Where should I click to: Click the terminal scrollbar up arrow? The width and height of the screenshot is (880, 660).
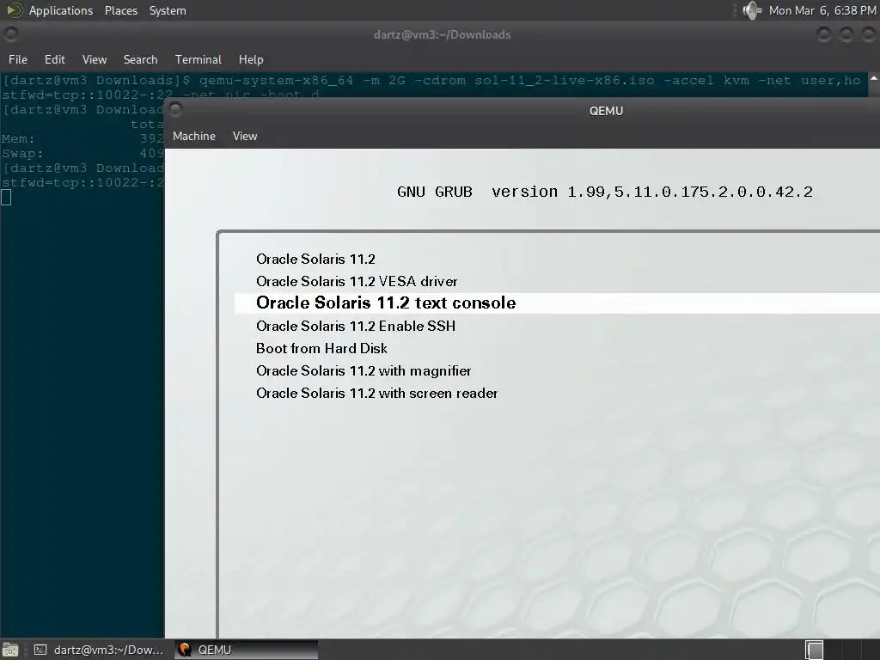tap(874, 79)
